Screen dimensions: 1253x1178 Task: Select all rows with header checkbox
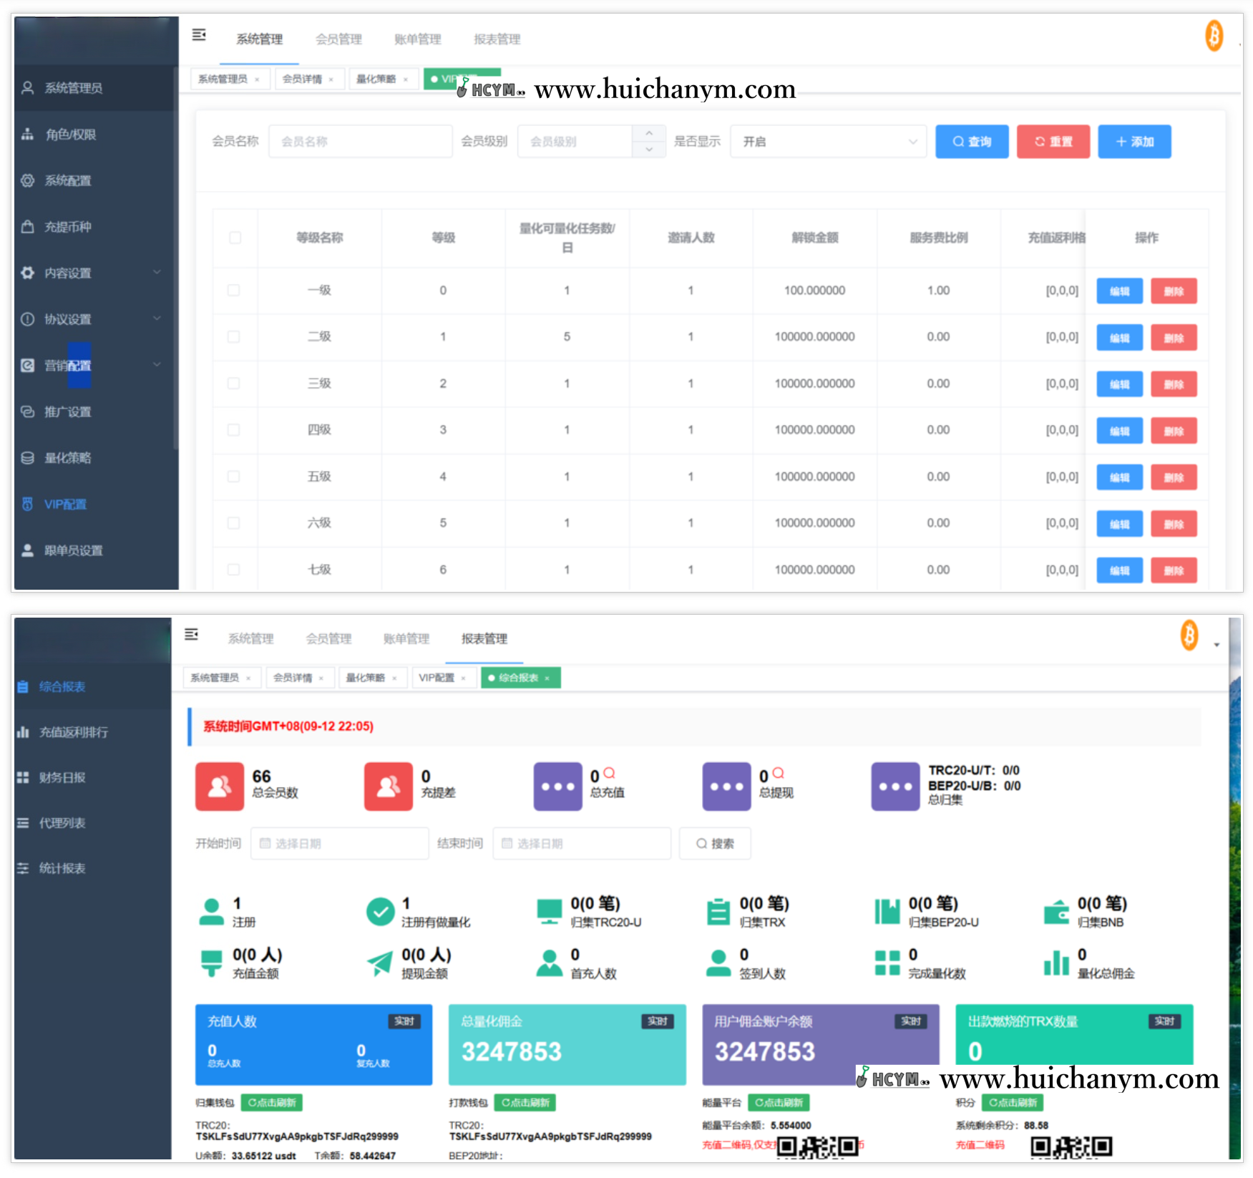pos(235,238)
